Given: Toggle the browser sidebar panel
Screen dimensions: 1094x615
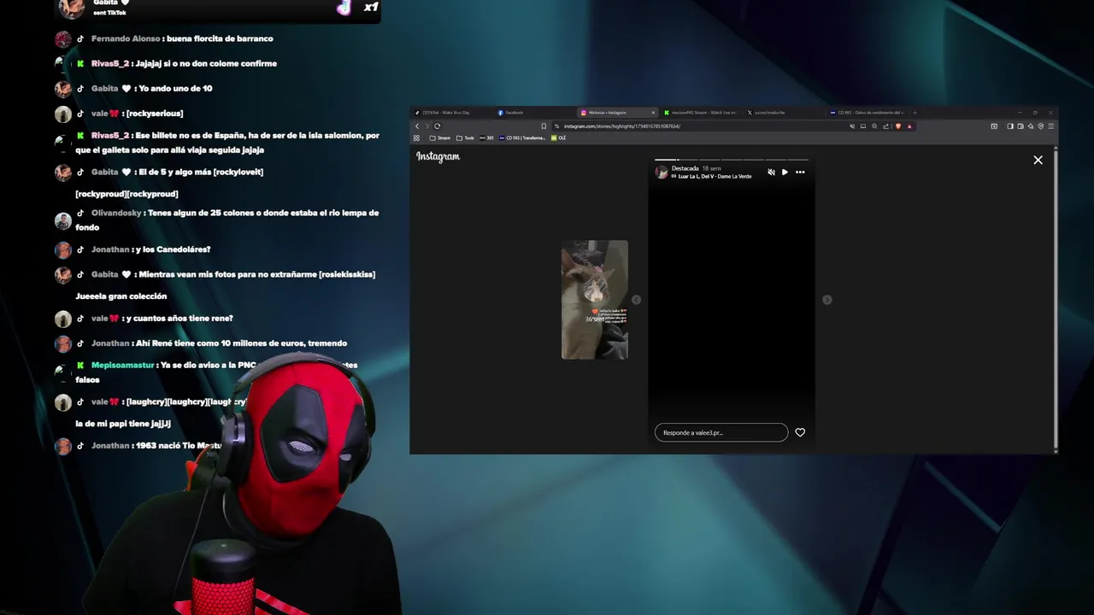Looking at the screenshot, I should click(1009, 126).
